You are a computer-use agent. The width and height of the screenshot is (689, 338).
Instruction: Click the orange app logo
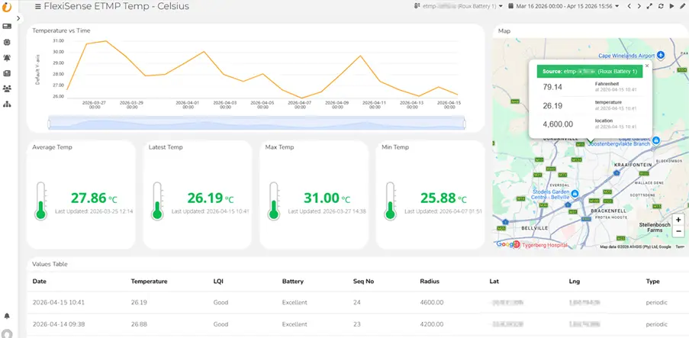click(7, 7)
